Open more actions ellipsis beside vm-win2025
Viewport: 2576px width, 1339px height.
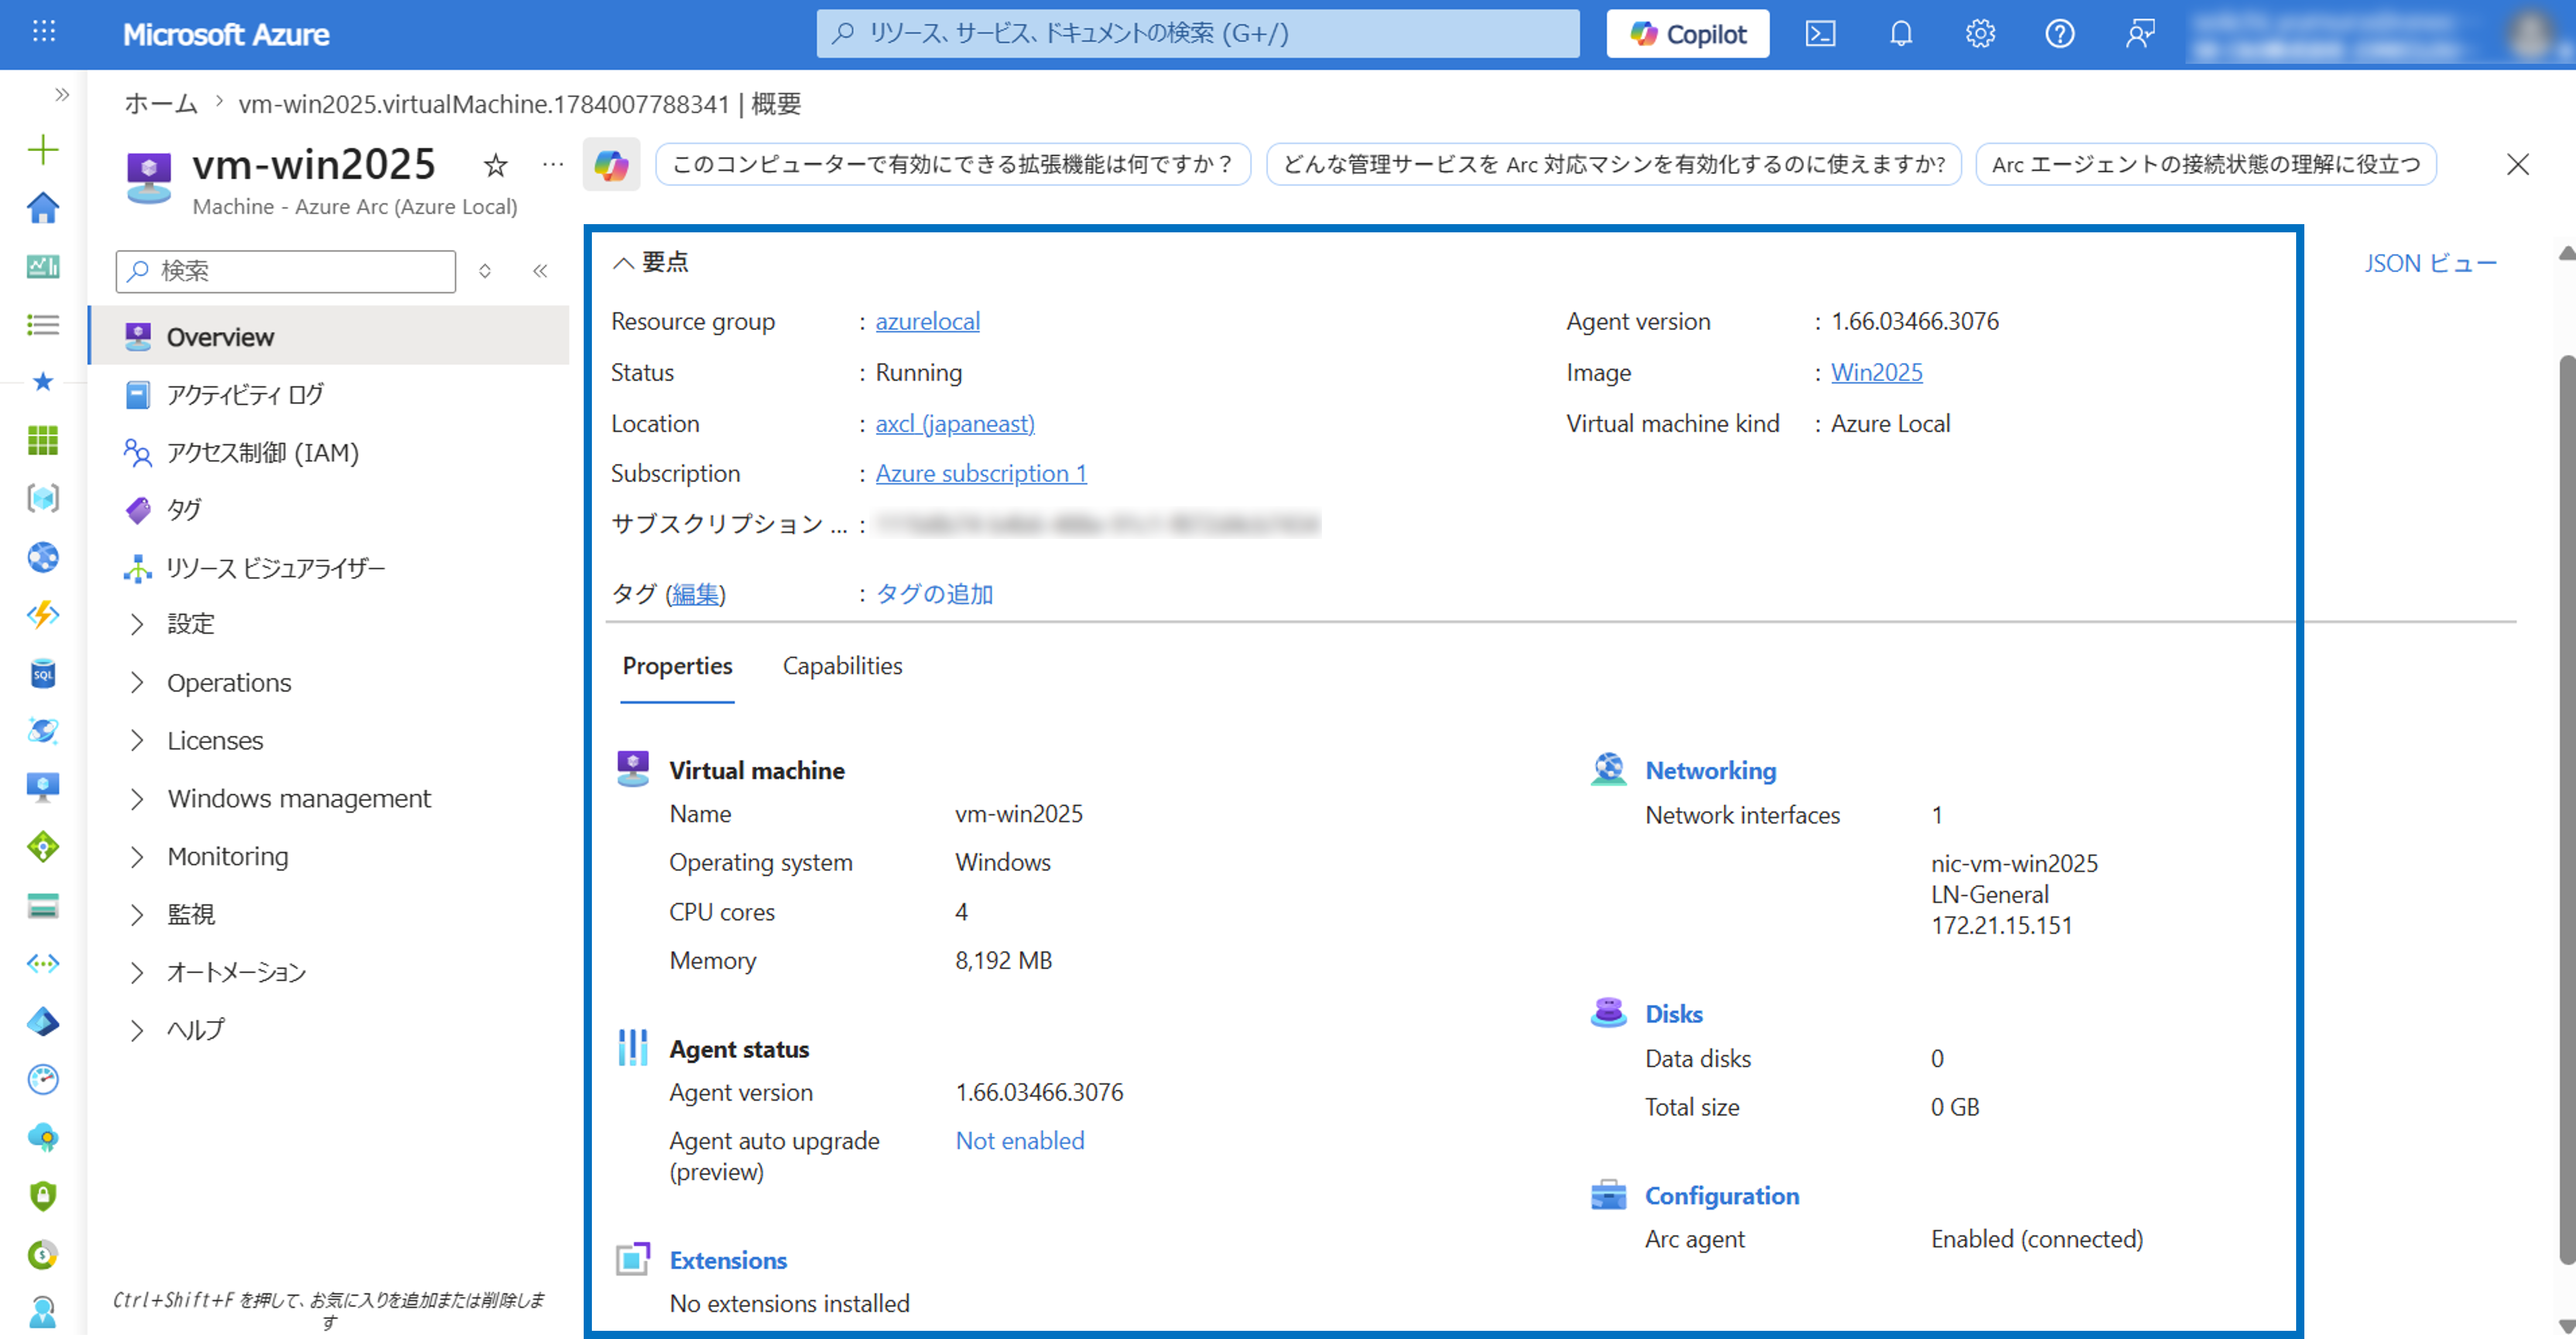[x=553, y=164]
